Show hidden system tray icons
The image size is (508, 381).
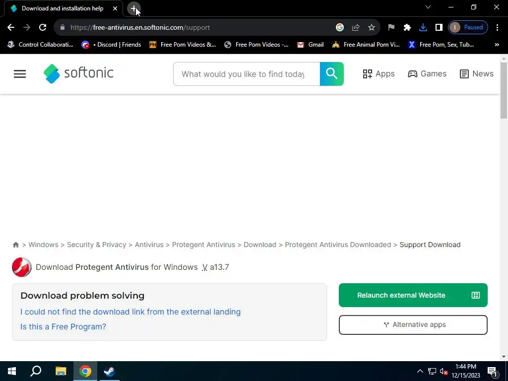coord(420,371)
